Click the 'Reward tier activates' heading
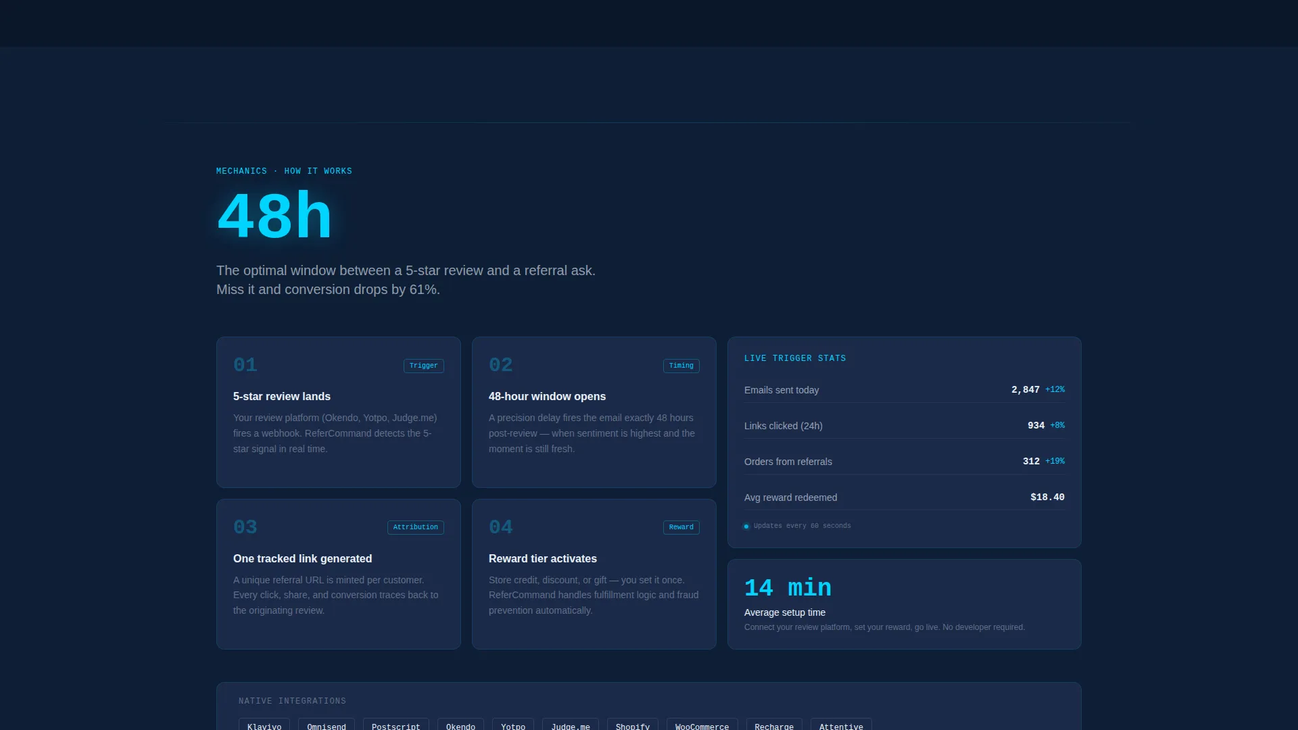Screen dimensions: 1298x730 (x=543, y=559)
